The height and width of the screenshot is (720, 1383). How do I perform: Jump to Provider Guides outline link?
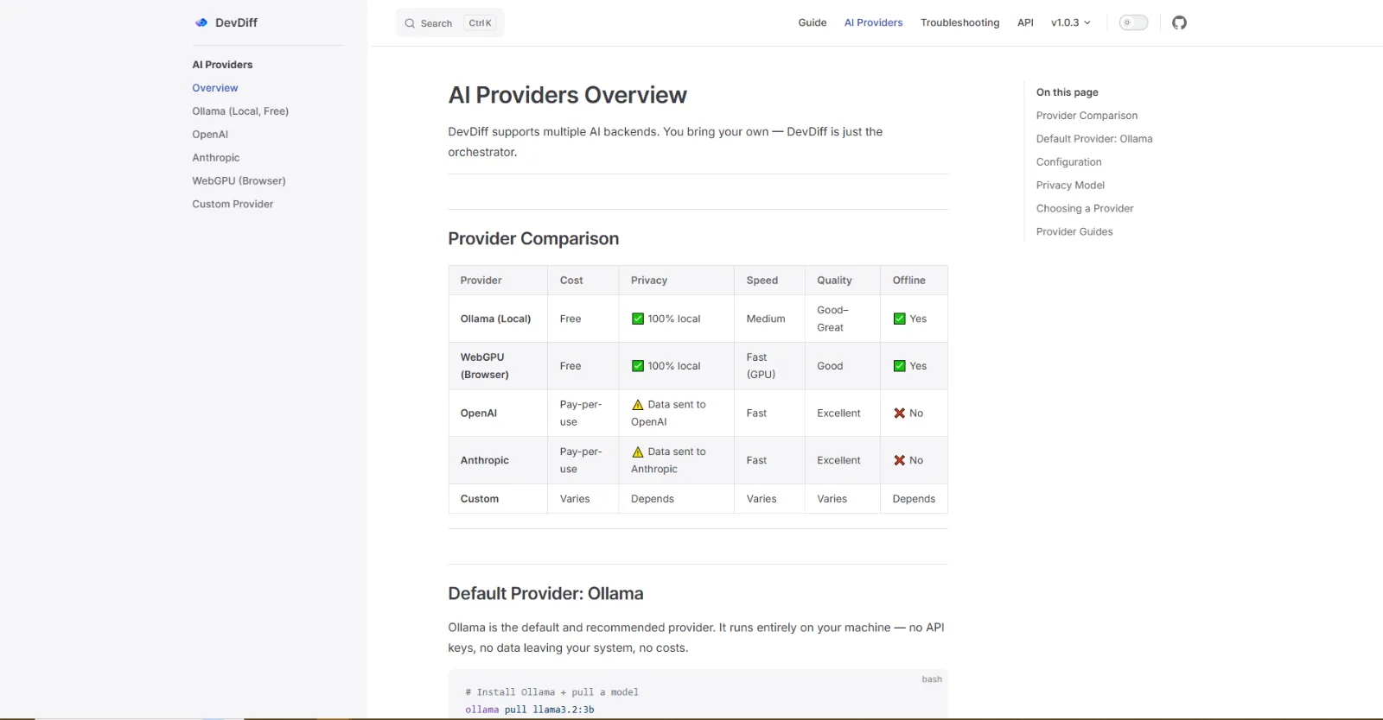(x=1074, y=232)
